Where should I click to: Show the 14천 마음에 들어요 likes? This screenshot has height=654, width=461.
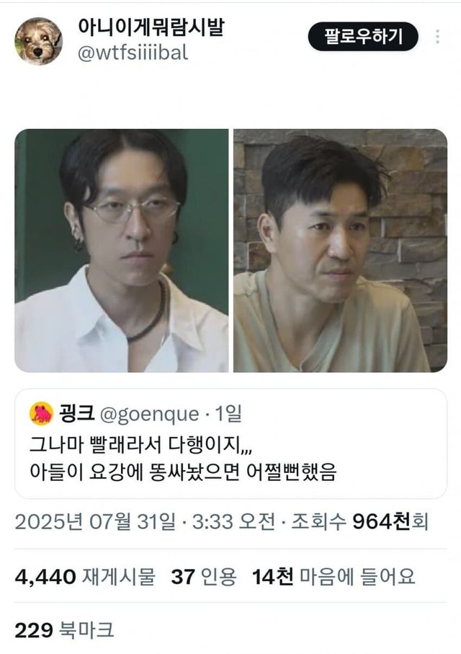[x=334, y=577]
